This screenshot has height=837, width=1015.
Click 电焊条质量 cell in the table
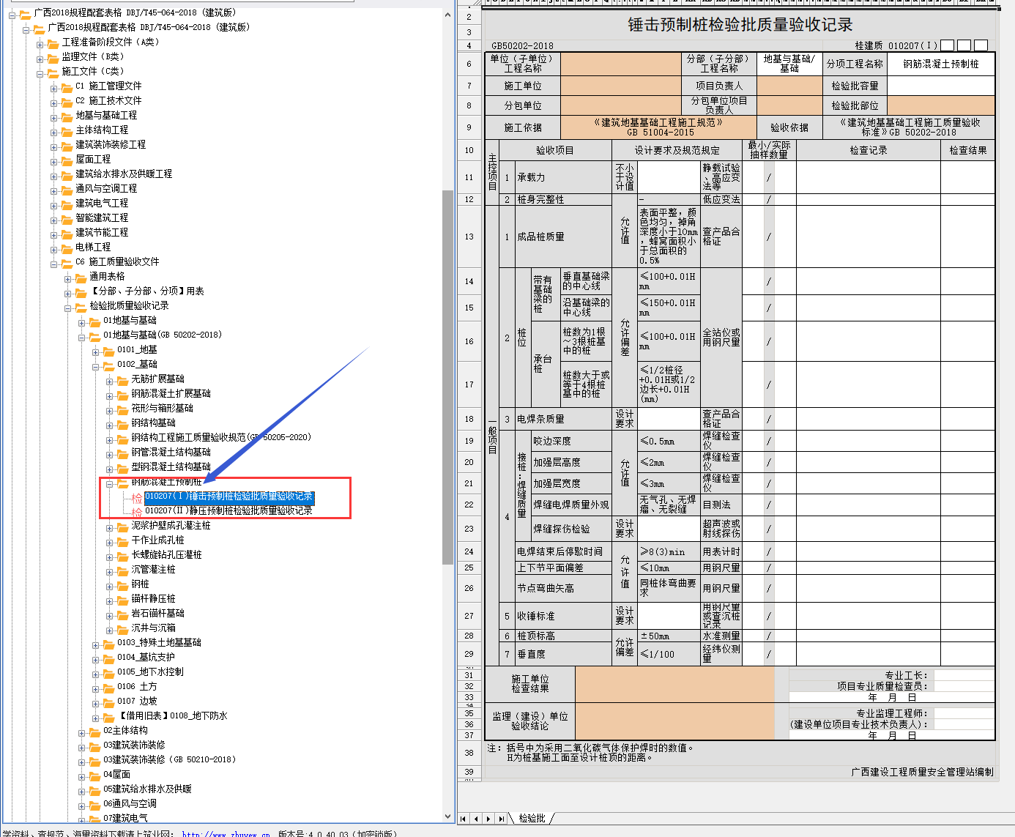coord(562,419)
